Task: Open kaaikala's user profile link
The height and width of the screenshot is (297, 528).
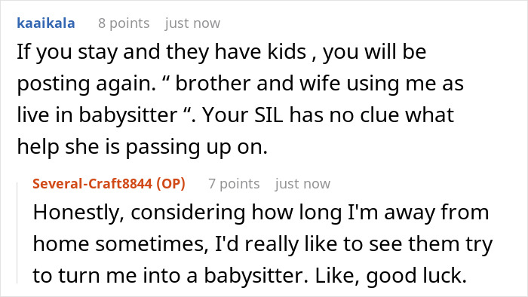Action: coord(46,23)
